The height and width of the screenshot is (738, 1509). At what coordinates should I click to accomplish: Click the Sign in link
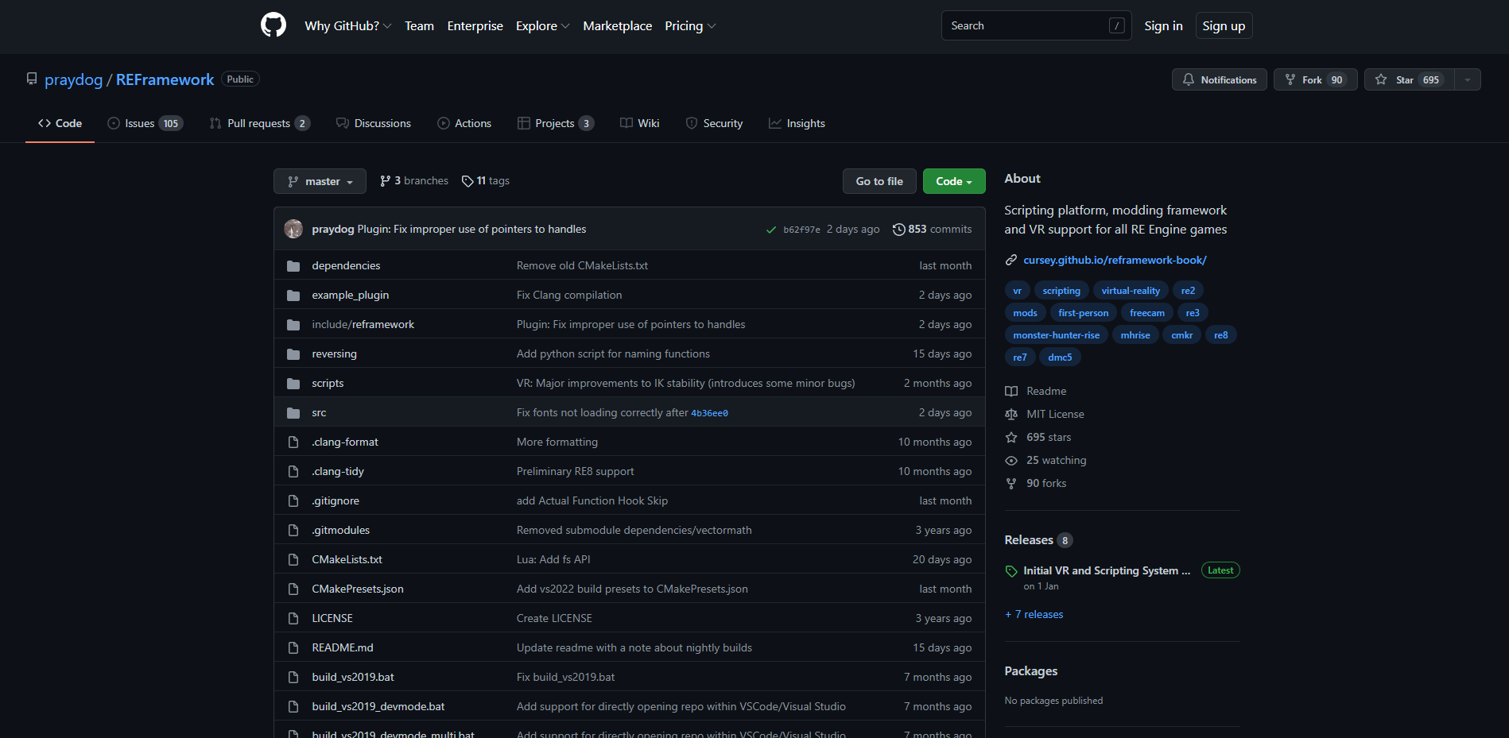pos(1163,25)
